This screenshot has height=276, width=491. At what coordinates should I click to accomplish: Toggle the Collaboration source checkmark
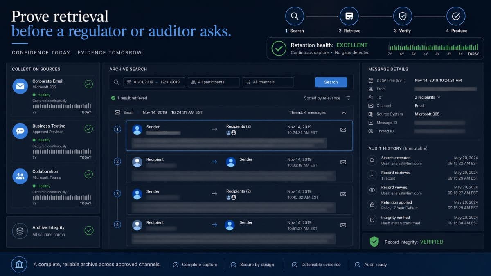click(88, 175)
